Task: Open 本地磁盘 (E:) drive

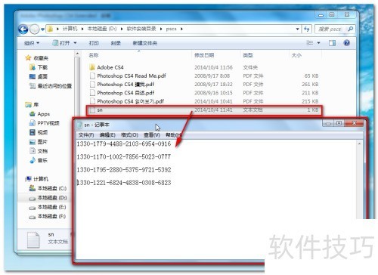Action: point(48,207)
